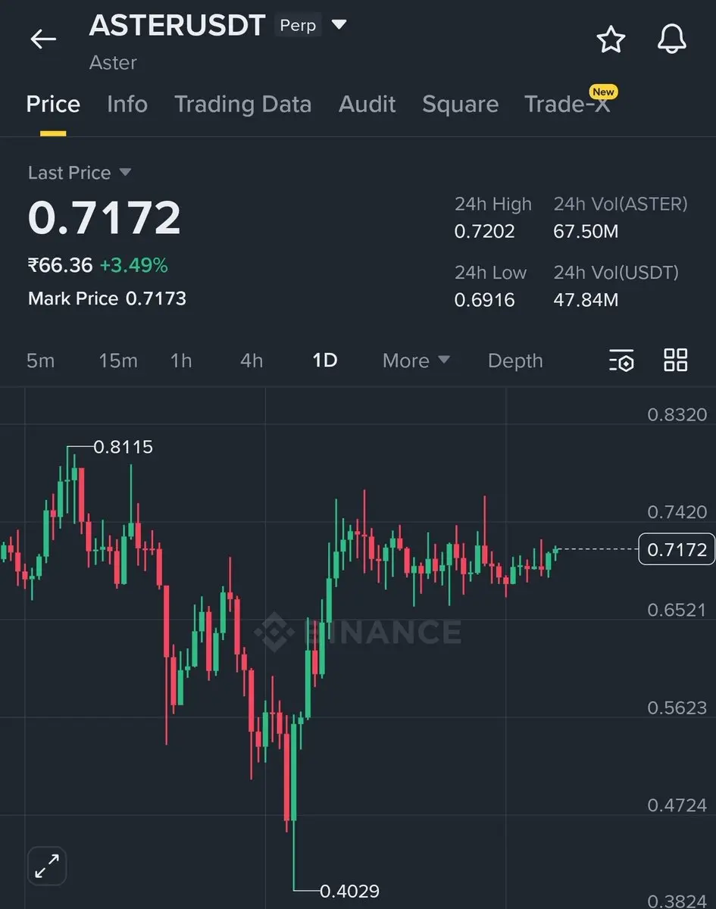Select the 15m chart interval

click(x=118, y=361)
